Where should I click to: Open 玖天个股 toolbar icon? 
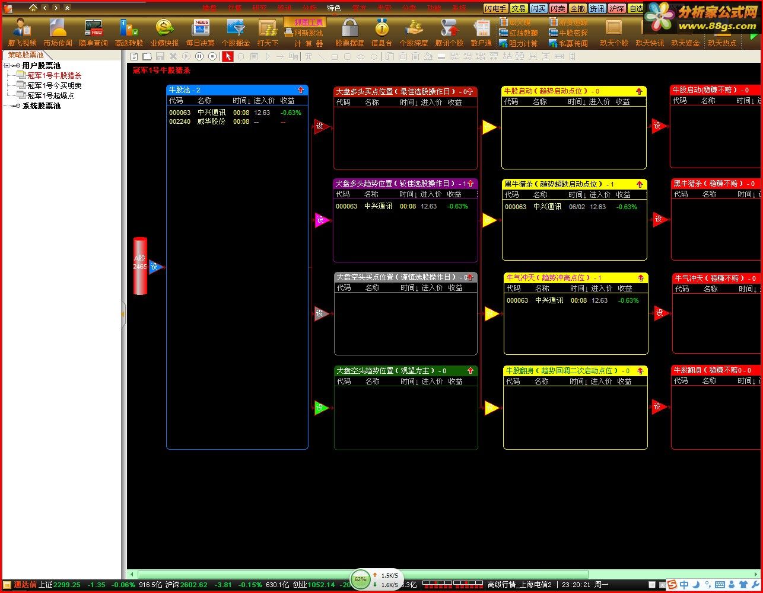pyautogui.click(x=614, y=33)
